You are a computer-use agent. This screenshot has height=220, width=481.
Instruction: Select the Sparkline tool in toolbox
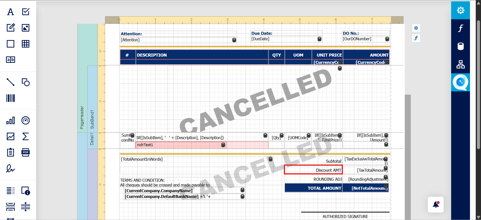(11, 136)
